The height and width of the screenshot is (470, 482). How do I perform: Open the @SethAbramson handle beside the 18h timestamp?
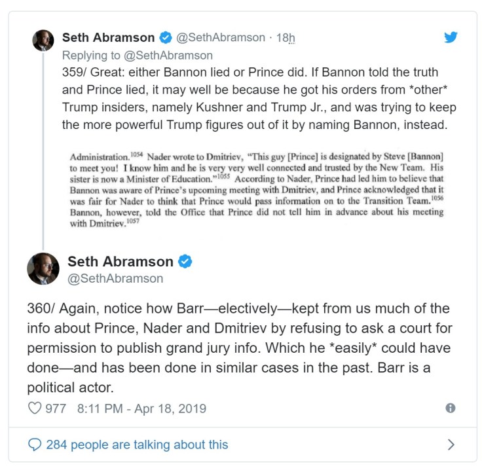coord(221,37)
